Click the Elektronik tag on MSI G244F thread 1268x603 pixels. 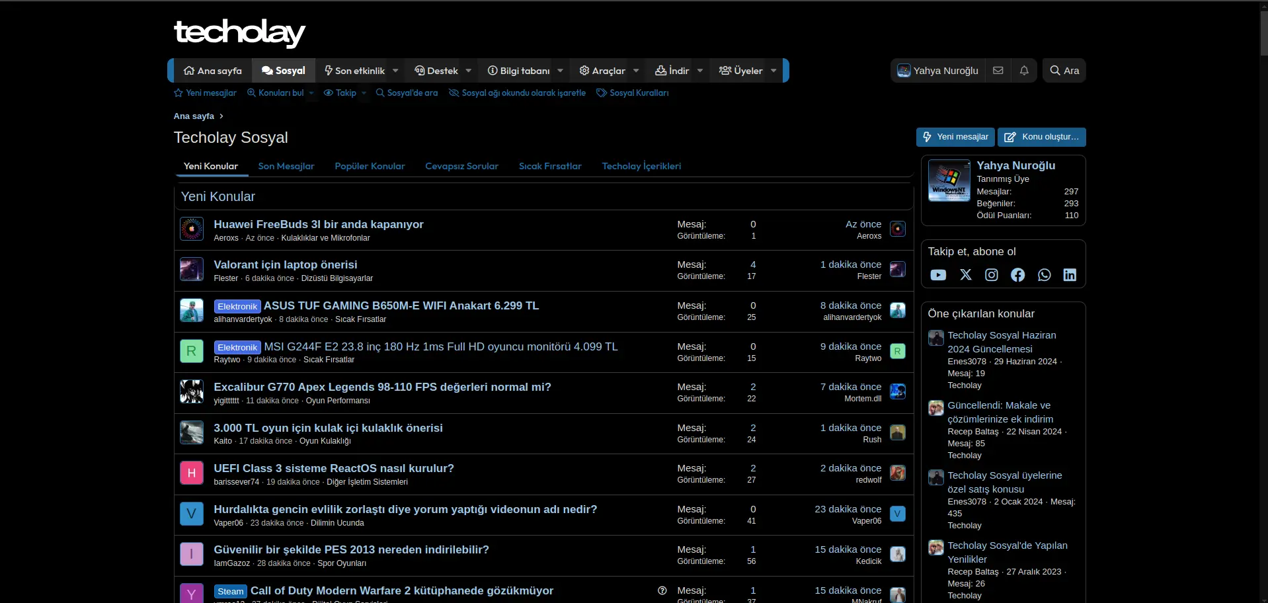tap(237, 347)
